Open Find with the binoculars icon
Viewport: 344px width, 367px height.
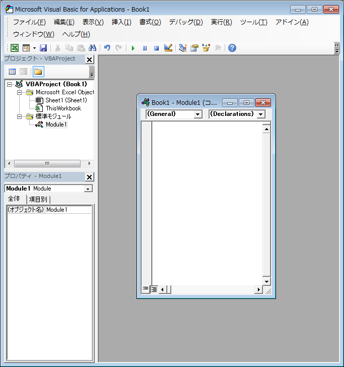pyautogui.click(x=93, y=48)
